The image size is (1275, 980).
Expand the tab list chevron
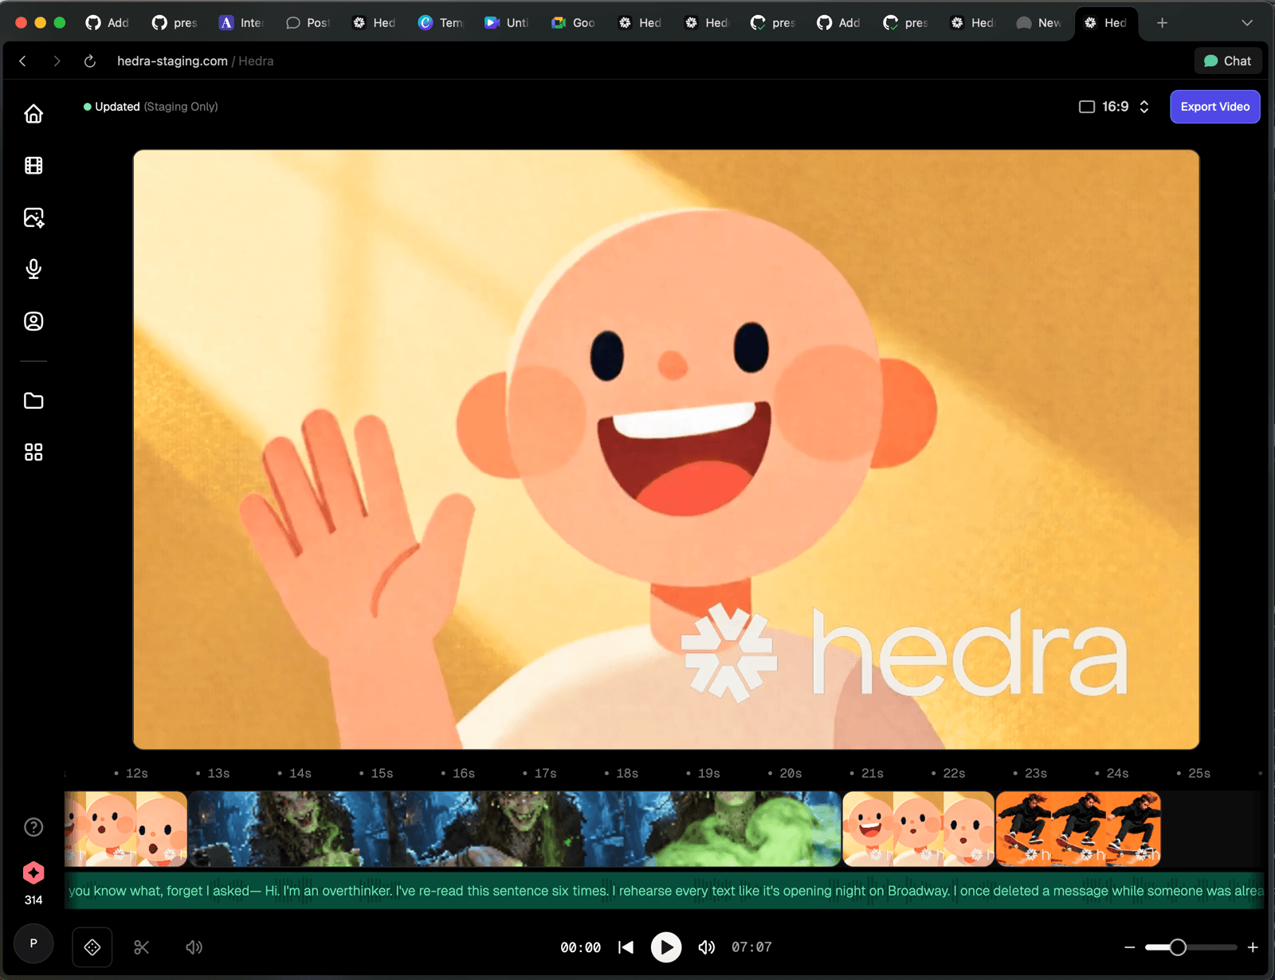(1247, 23)
